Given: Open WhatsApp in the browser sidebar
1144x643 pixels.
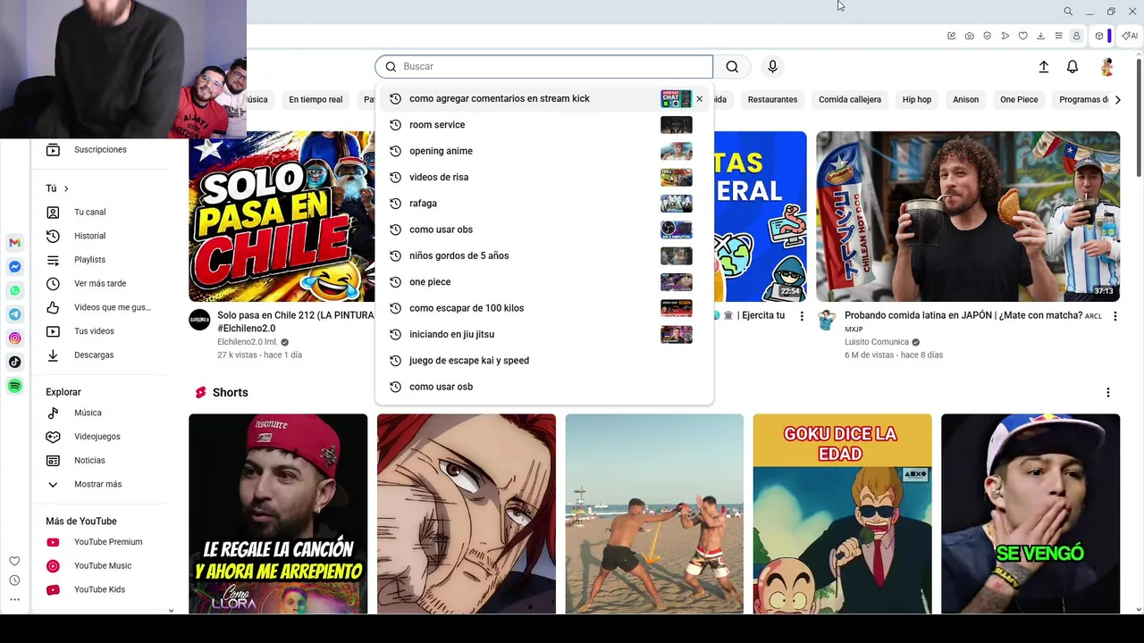Looking at the screenshot, I should tap(14, 290).
